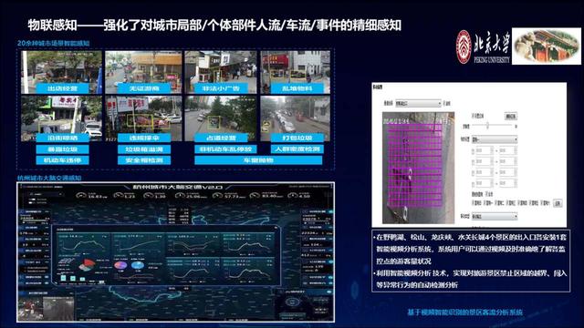584x328 pixels.
Task: Click the small button ending the checkbox row
Action: click(x=558, y=203)
